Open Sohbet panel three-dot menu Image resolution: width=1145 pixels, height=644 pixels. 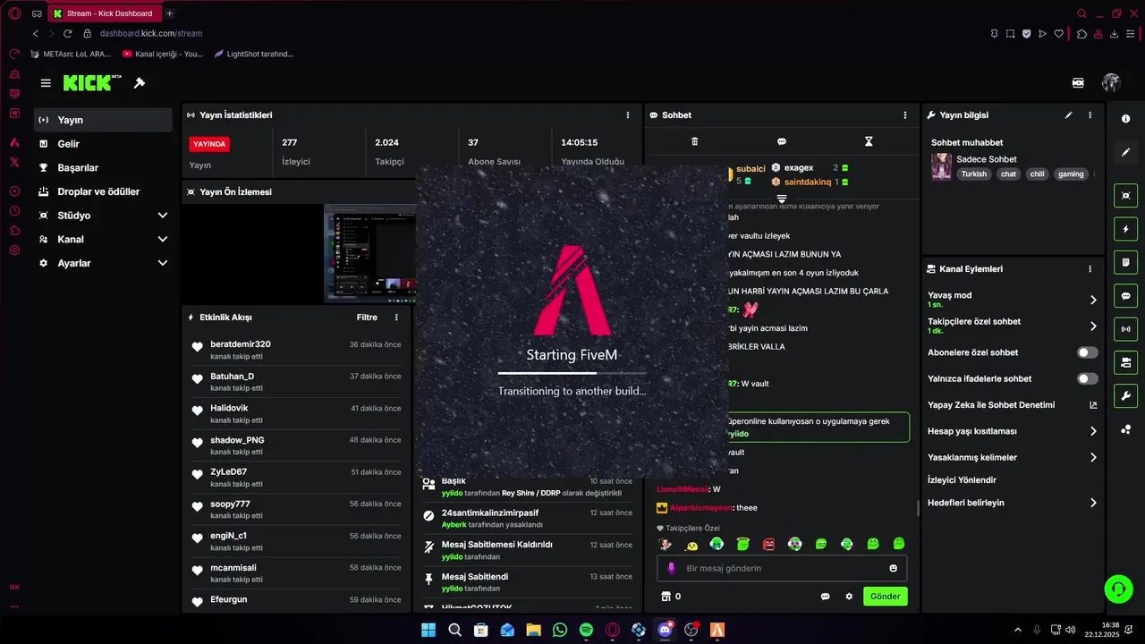(x=905, y=115)
